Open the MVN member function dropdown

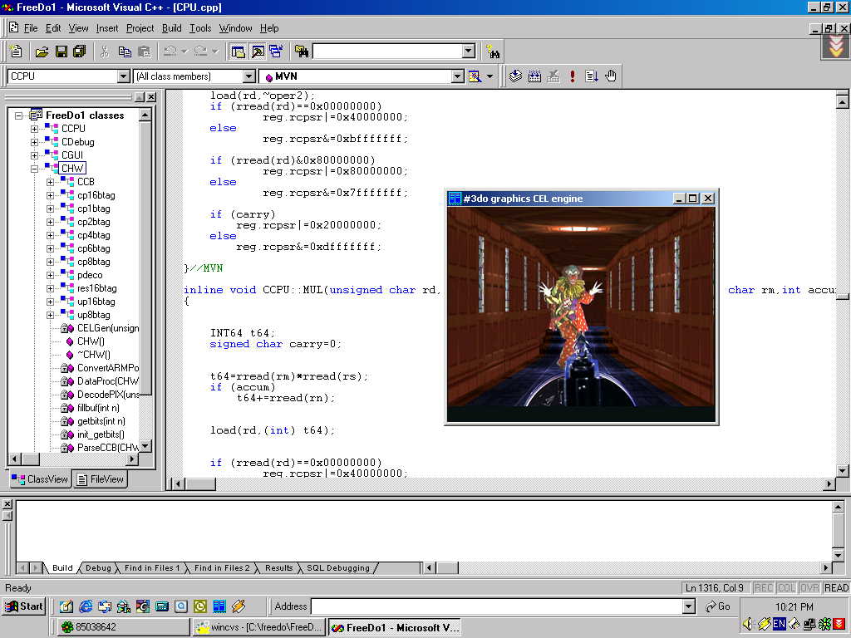tap(458, 76)
